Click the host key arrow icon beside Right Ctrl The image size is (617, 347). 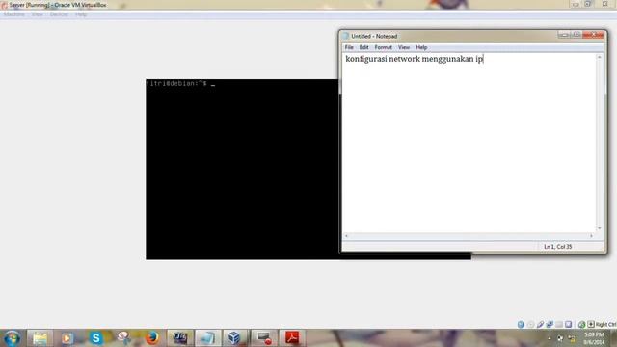591,324
